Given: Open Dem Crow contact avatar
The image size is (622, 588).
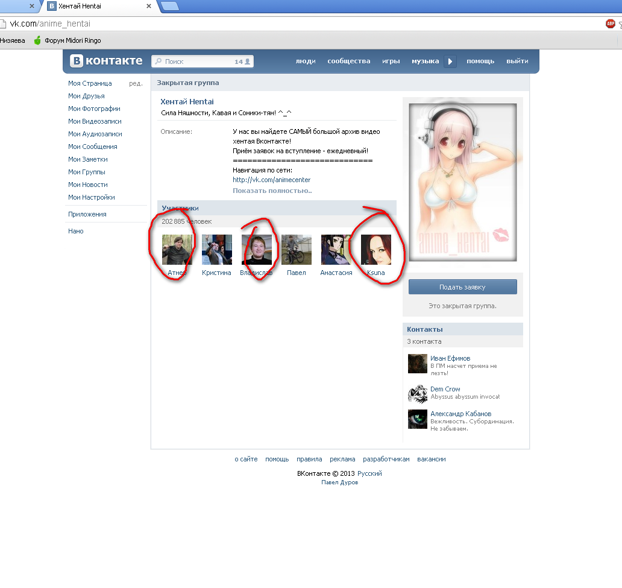Looking at the screenshot, I should (x=417, y=394).
